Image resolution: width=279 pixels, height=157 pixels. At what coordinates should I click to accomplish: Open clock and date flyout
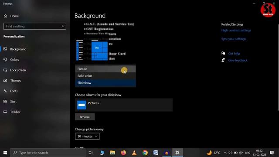coord(259,153)
